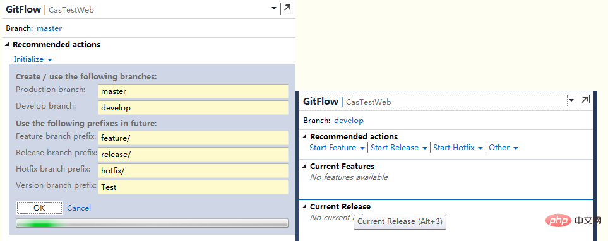Viewport: 608px width, 241px height.
Task: Open the Start Feature dropdown
Action: [x=337, y=148]
